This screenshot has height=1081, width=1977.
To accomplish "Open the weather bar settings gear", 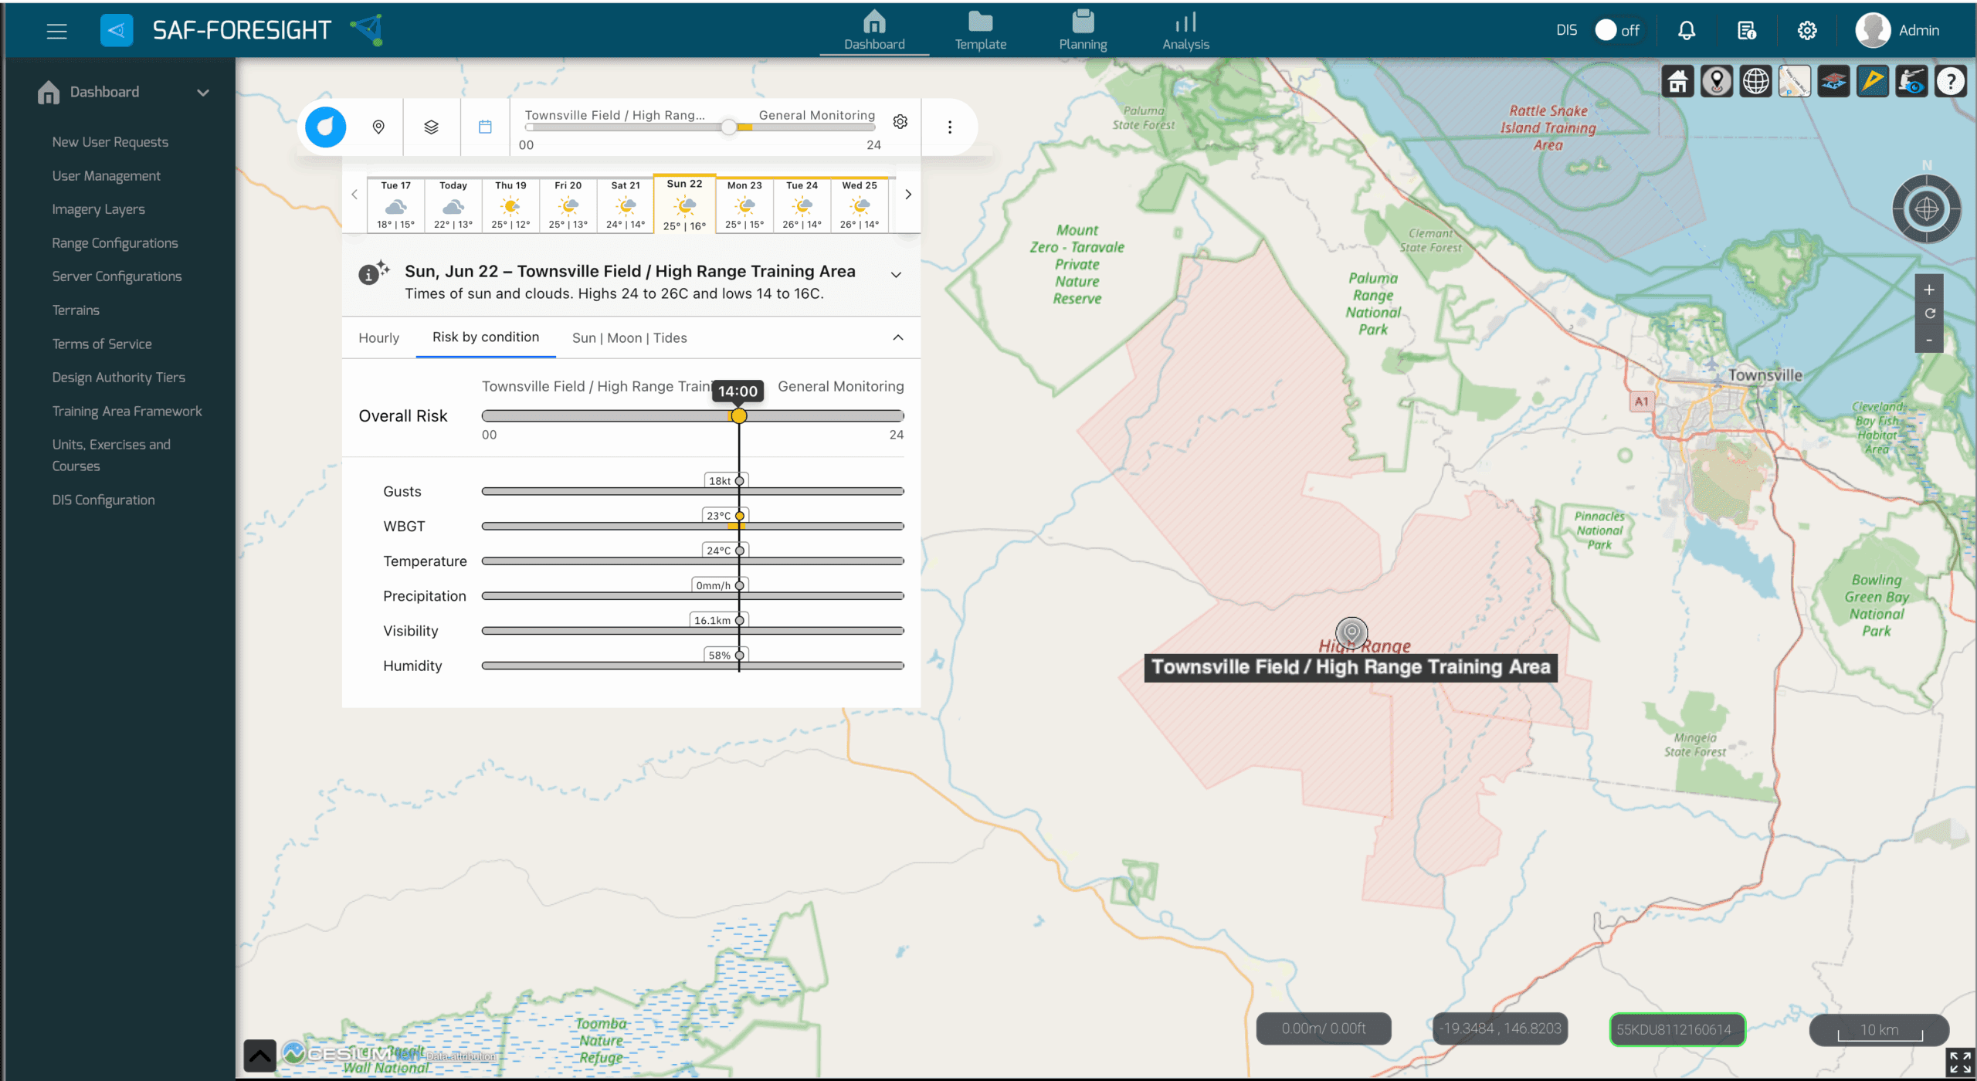I will click(900, 122).
